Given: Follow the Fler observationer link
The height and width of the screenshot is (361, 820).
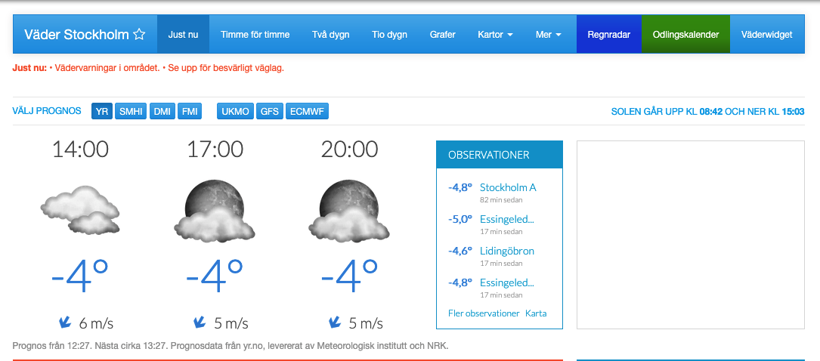Looking at the screenshot, I should coord(484,313).
